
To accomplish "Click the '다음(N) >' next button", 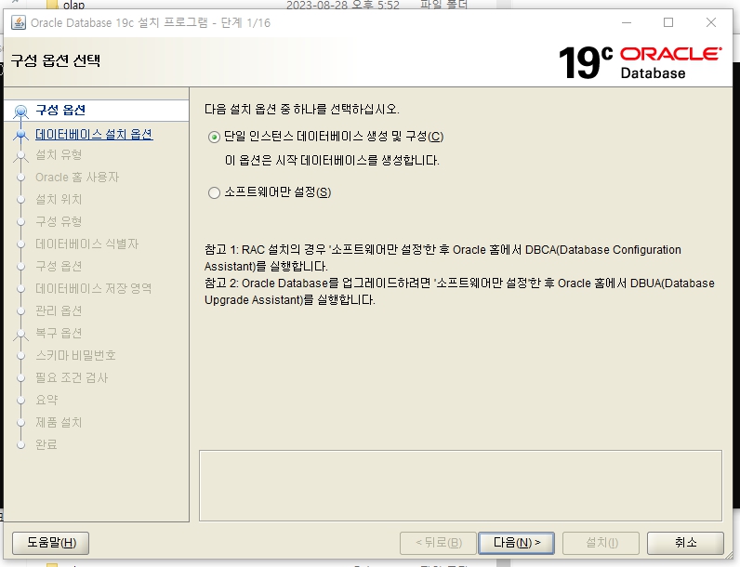I will tap(516, 543).
